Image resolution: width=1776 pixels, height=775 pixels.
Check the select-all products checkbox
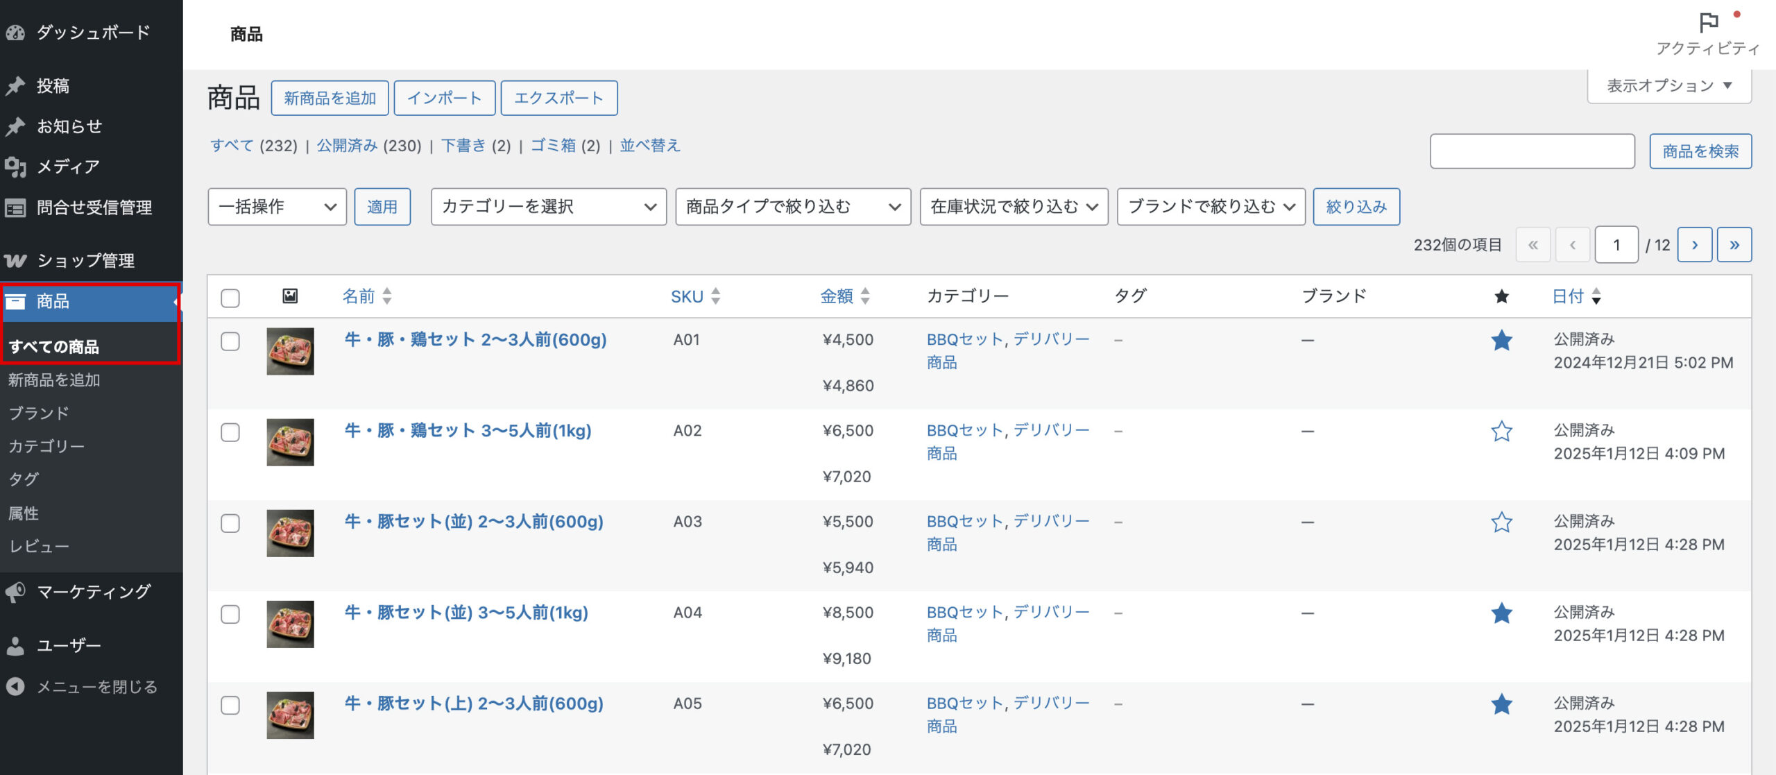(230, 298)
